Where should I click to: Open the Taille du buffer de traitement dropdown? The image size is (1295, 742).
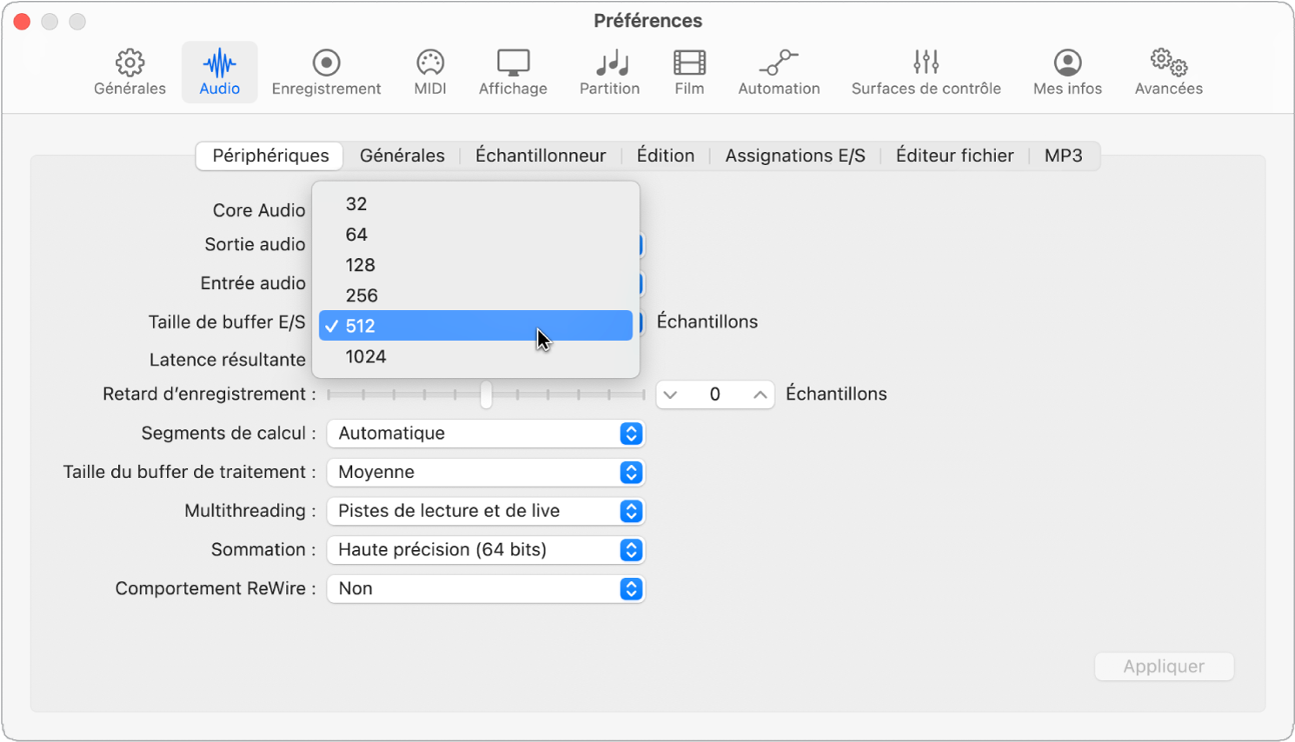click(x=486, y=473)
